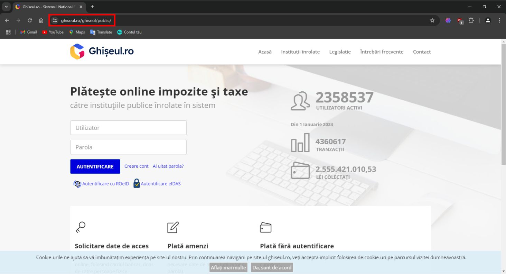The height and width of the screenshot is (274, 506).
Task: Click the Chrome profile avatar icon
Action: pos(488,20)
